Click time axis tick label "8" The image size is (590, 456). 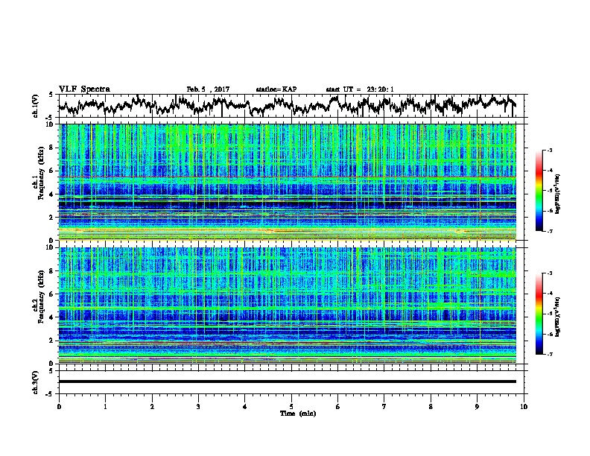point(431,407)
